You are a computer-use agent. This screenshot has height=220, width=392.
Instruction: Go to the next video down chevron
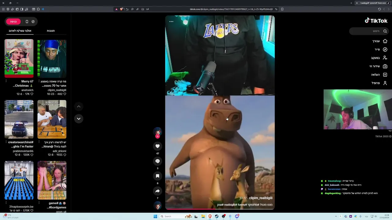tap(79, 119)
